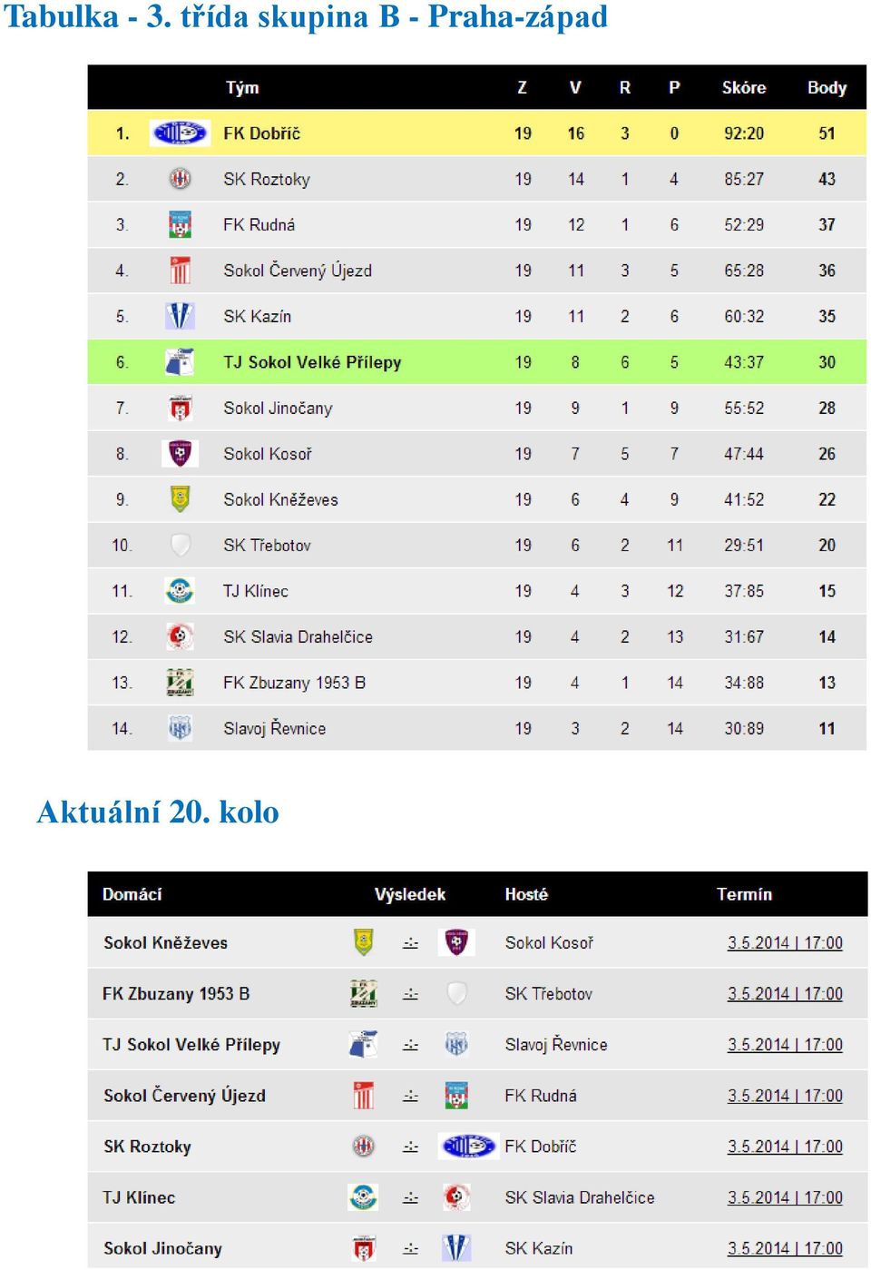This screenshot has width=871, height=1270.
Task: Select the TJ Sokol Velké Přílepy standings row
Action: [x=477, y=362]
